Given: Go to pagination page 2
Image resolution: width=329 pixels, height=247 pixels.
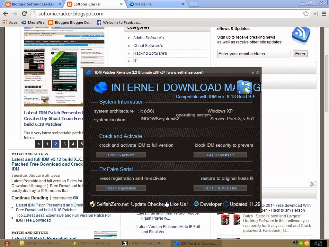Looking at the screenshot, I should [56, 144].
